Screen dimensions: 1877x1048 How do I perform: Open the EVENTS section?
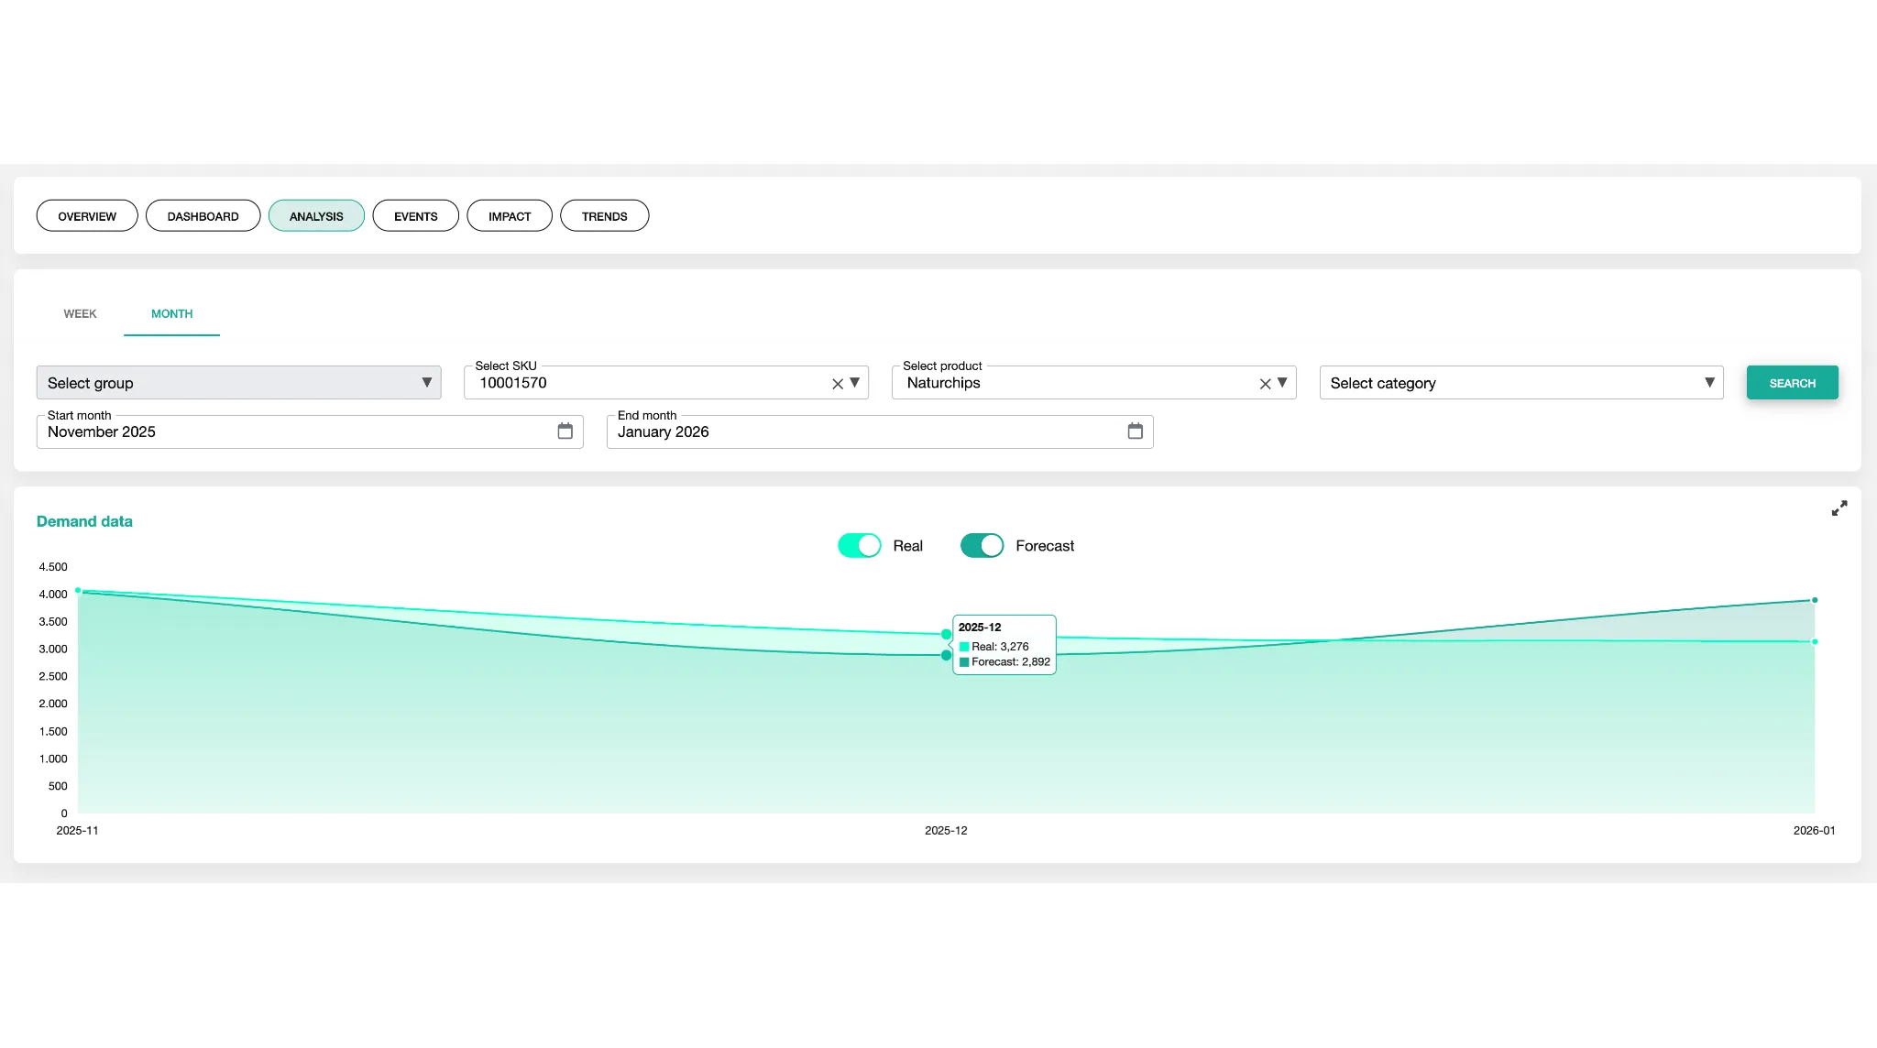pyautogui.click(x=415, y=215)
